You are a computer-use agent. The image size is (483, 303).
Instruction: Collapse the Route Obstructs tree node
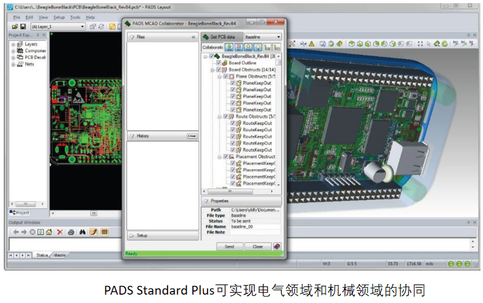[220, 117]
